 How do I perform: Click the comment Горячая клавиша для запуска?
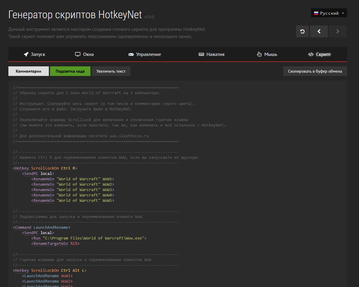tap(83, 260)
